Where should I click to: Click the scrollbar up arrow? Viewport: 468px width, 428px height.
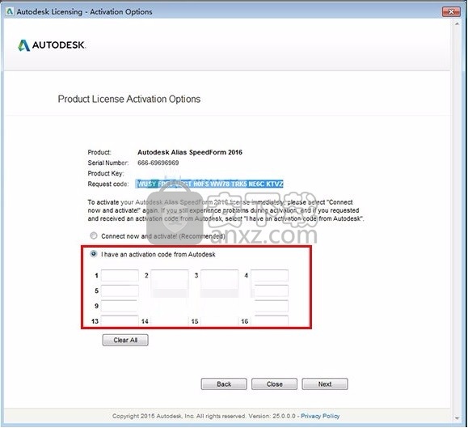click(x=457, y=24)
